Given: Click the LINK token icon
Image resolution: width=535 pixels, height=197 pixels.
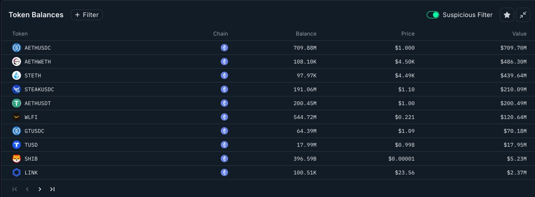Looking at the screenshot, I should point(16,172).
